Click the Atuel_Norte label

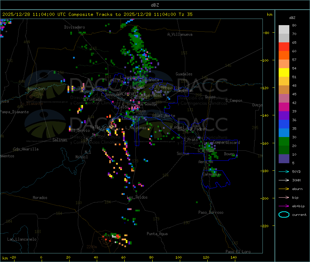tap(164, 116)
